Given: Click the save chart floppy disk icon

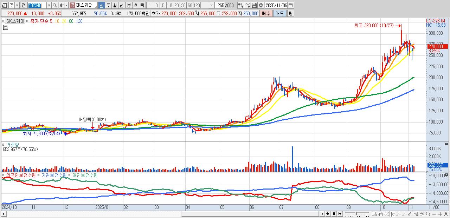Looking at the screenshot, I should 254,5.
